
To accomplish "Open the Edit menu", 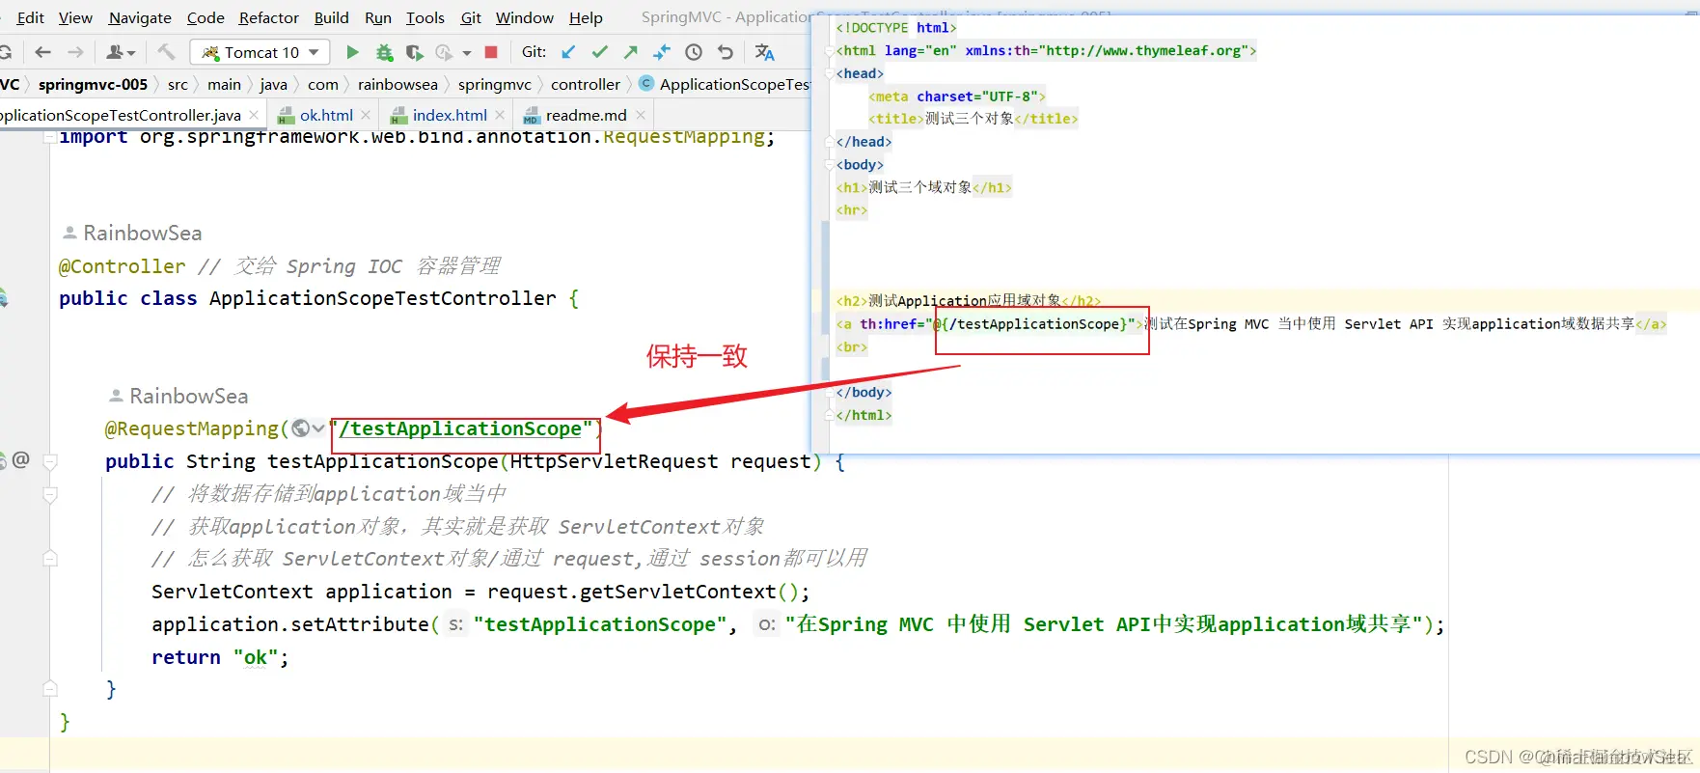I will tap(30, 17).
